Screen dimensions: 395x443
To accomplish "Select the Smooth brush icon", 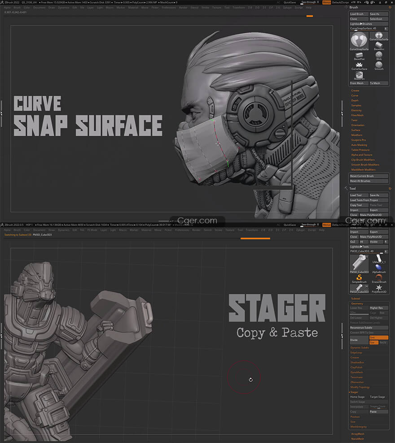I will pyautogui.click(x=379, y=65).
